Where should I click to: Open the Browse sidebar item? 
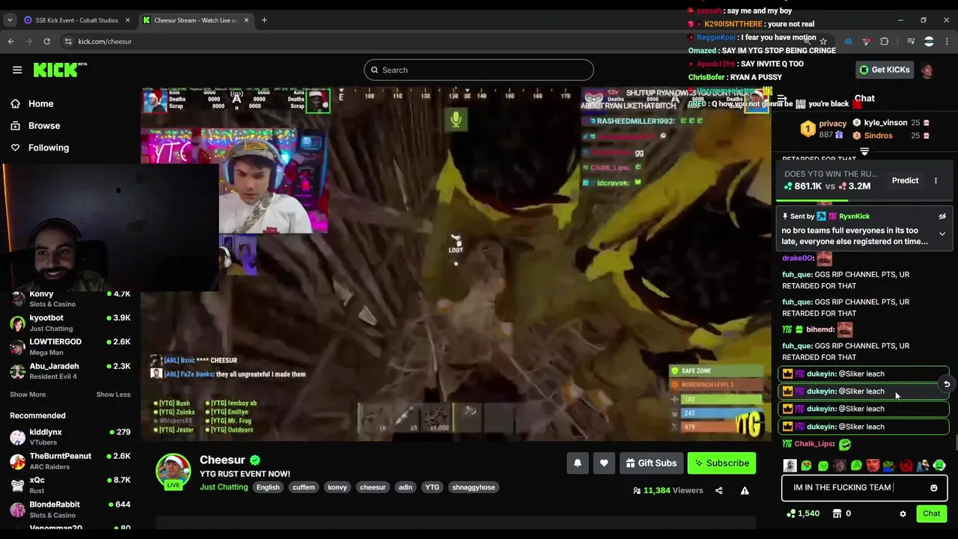tap(35, 126)
